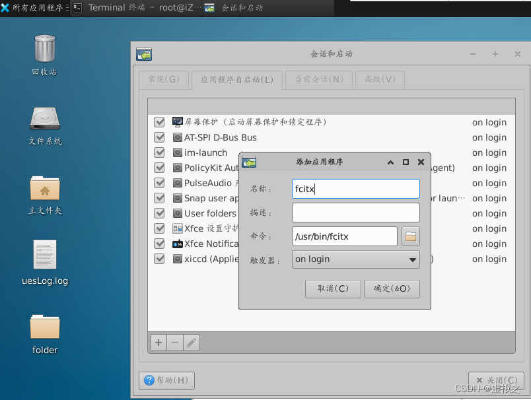The height and width of the screenshot is (400, 531).
Task: Open the 所有应用程序 menu in panel
Action: coord(34,7)
